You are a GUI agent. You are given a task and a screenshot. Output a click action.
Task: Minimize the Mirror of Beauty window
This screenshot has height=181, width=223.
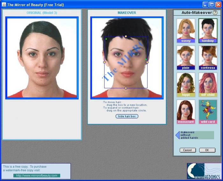[205, 4]
